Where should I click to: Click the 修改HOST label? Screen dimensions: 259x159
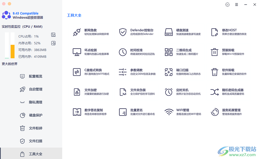tap(229, 30)
